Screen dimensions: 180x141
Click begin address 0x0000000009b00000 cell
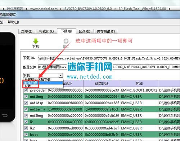(x=65, y=103)
